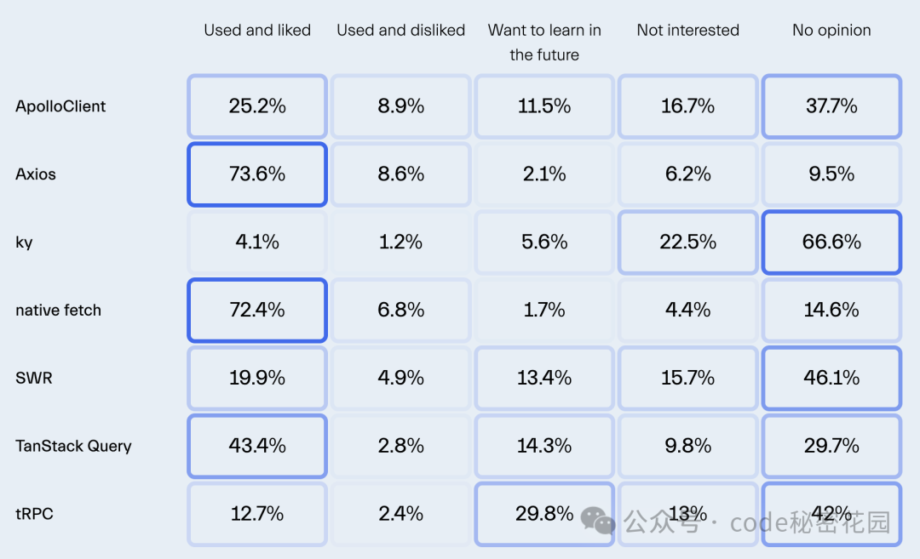Select the Axios 73.6% Used and liked cell
The image size is (920, 559).
coord(257,174)
